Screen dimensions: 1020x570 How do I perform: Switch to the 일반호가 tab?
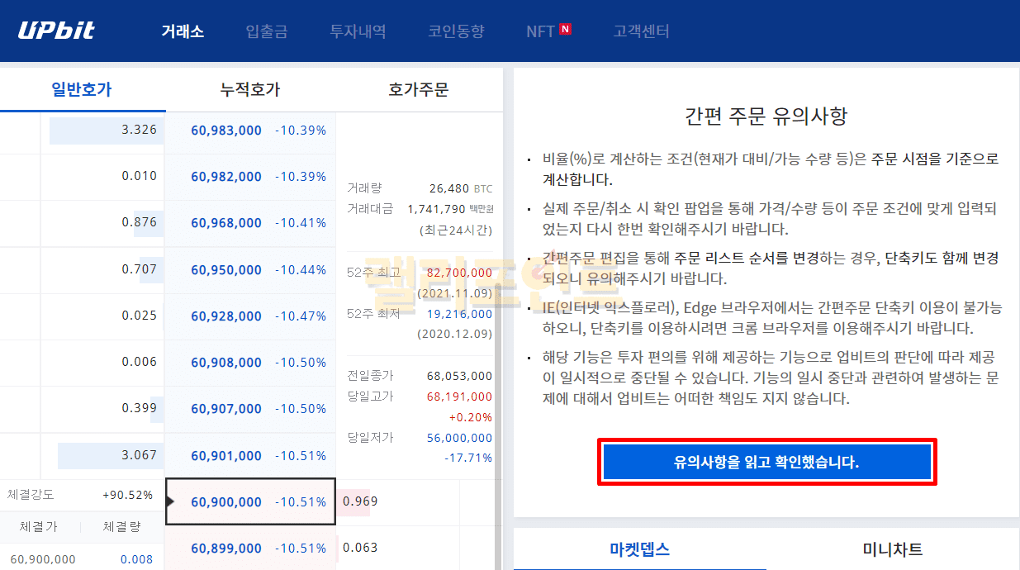82,89
